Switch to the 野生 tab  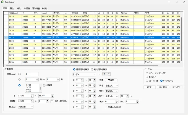coord(12,8)
